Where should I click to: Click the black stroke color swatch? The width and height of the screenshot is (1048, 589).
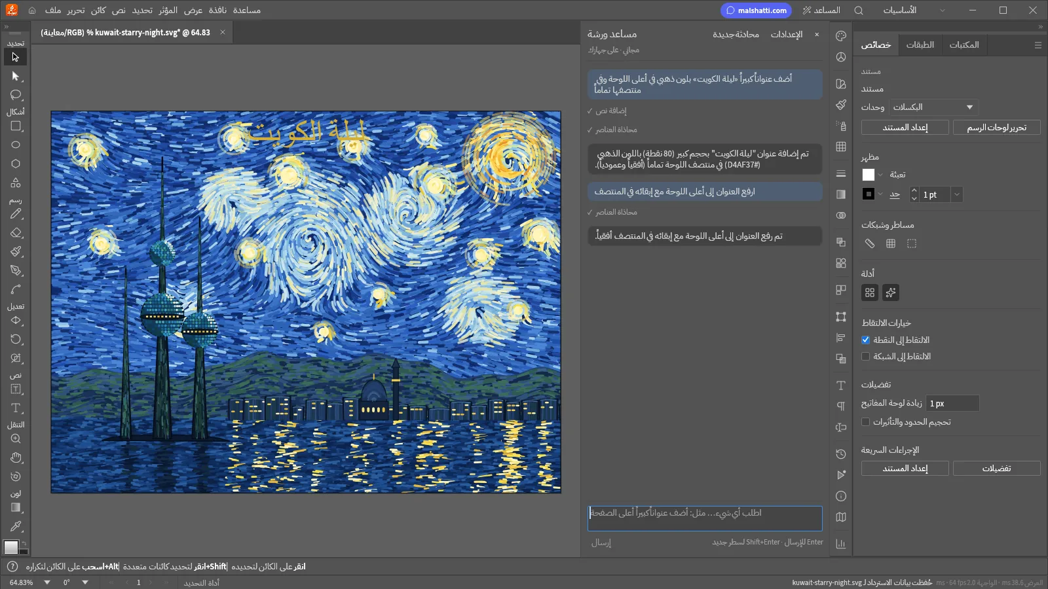pos(869,194)
